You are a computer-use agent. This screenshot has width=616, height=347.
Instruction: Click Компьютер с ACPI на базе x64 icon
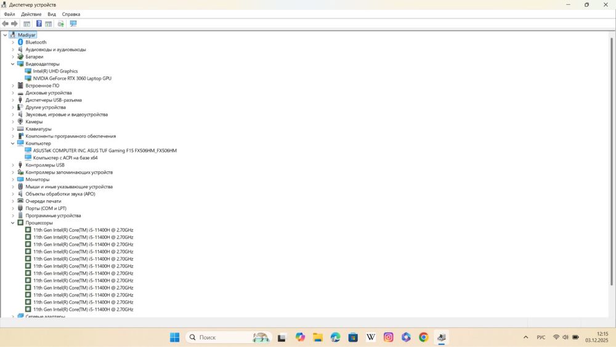click(28, 158)
